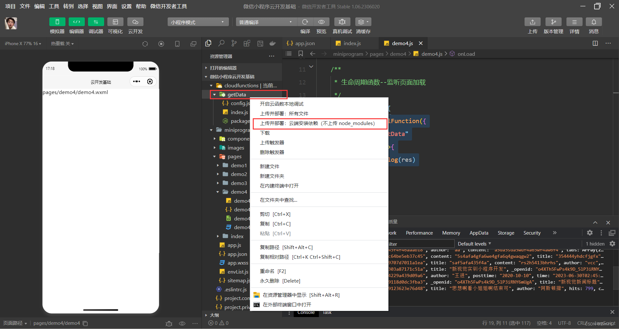The image size is (619, 329).
Task: Open the devtools settings gear icon
Action: coord(590,233)
